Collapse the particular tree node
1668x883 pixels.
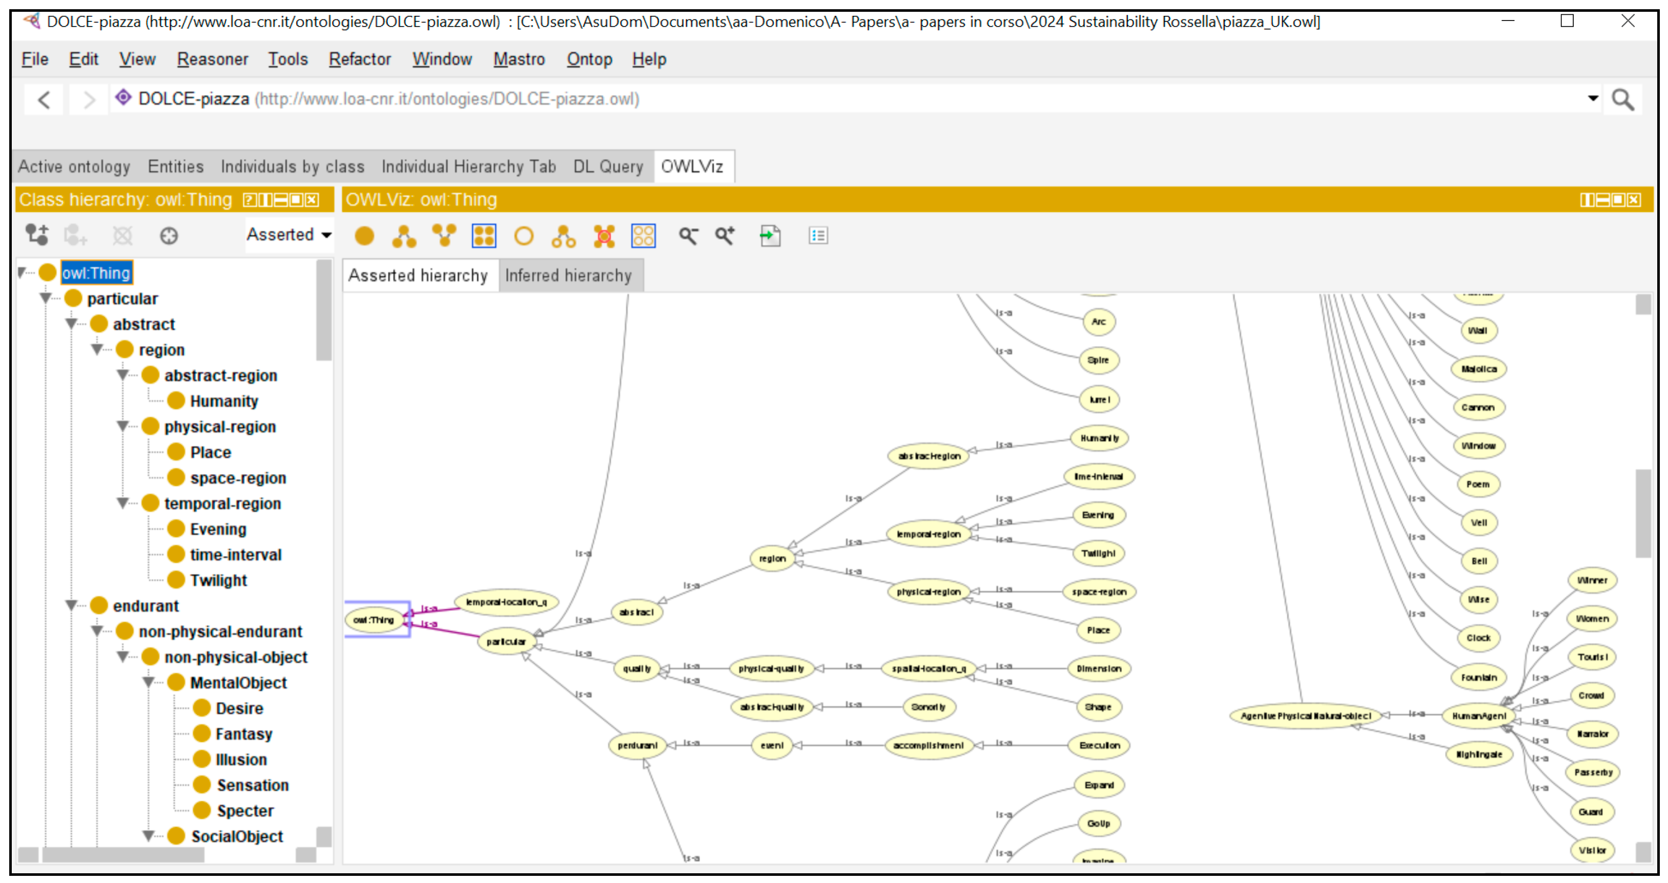(46, 299)
